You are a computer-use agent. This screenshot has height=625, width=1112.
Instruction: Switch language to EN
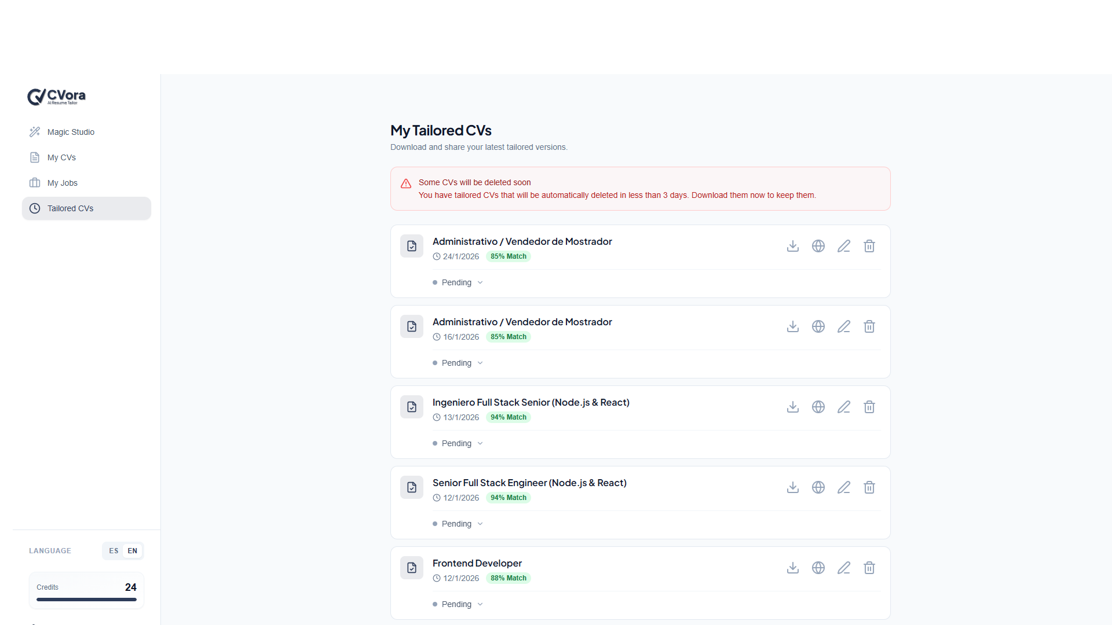(132, 550)
